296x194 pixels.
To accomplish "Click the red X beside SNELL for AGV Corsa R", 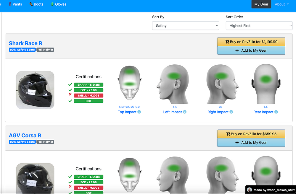I will point(70,186).
